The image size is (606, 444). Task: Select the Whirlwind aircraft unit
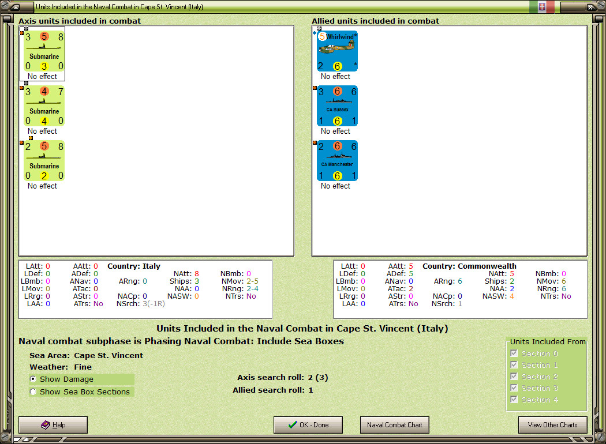pos(338,51)
